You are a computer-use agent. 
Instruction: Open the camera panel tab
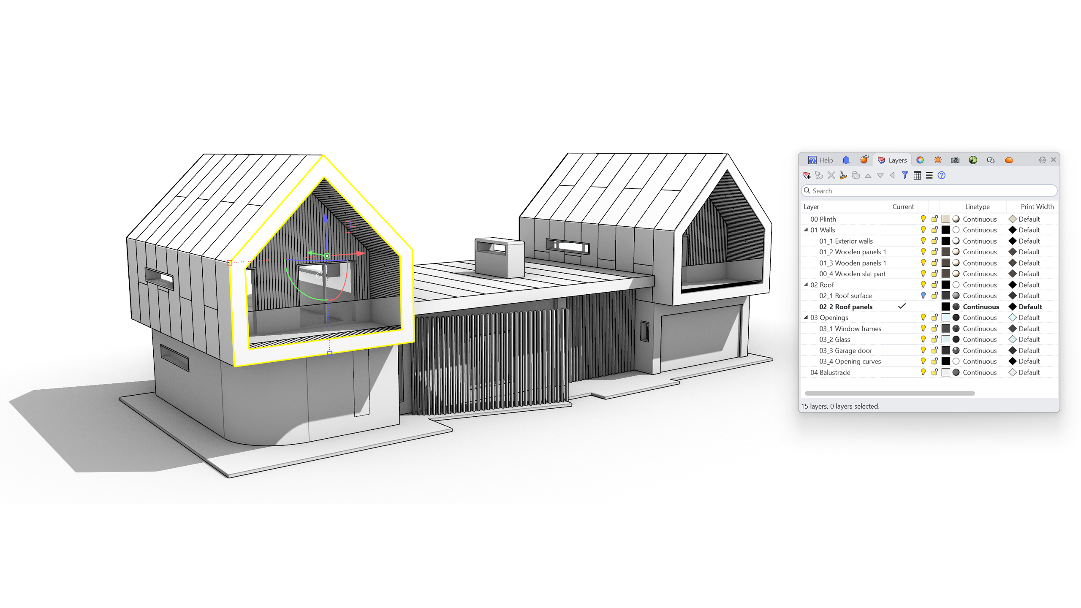[x=955, y=160]
